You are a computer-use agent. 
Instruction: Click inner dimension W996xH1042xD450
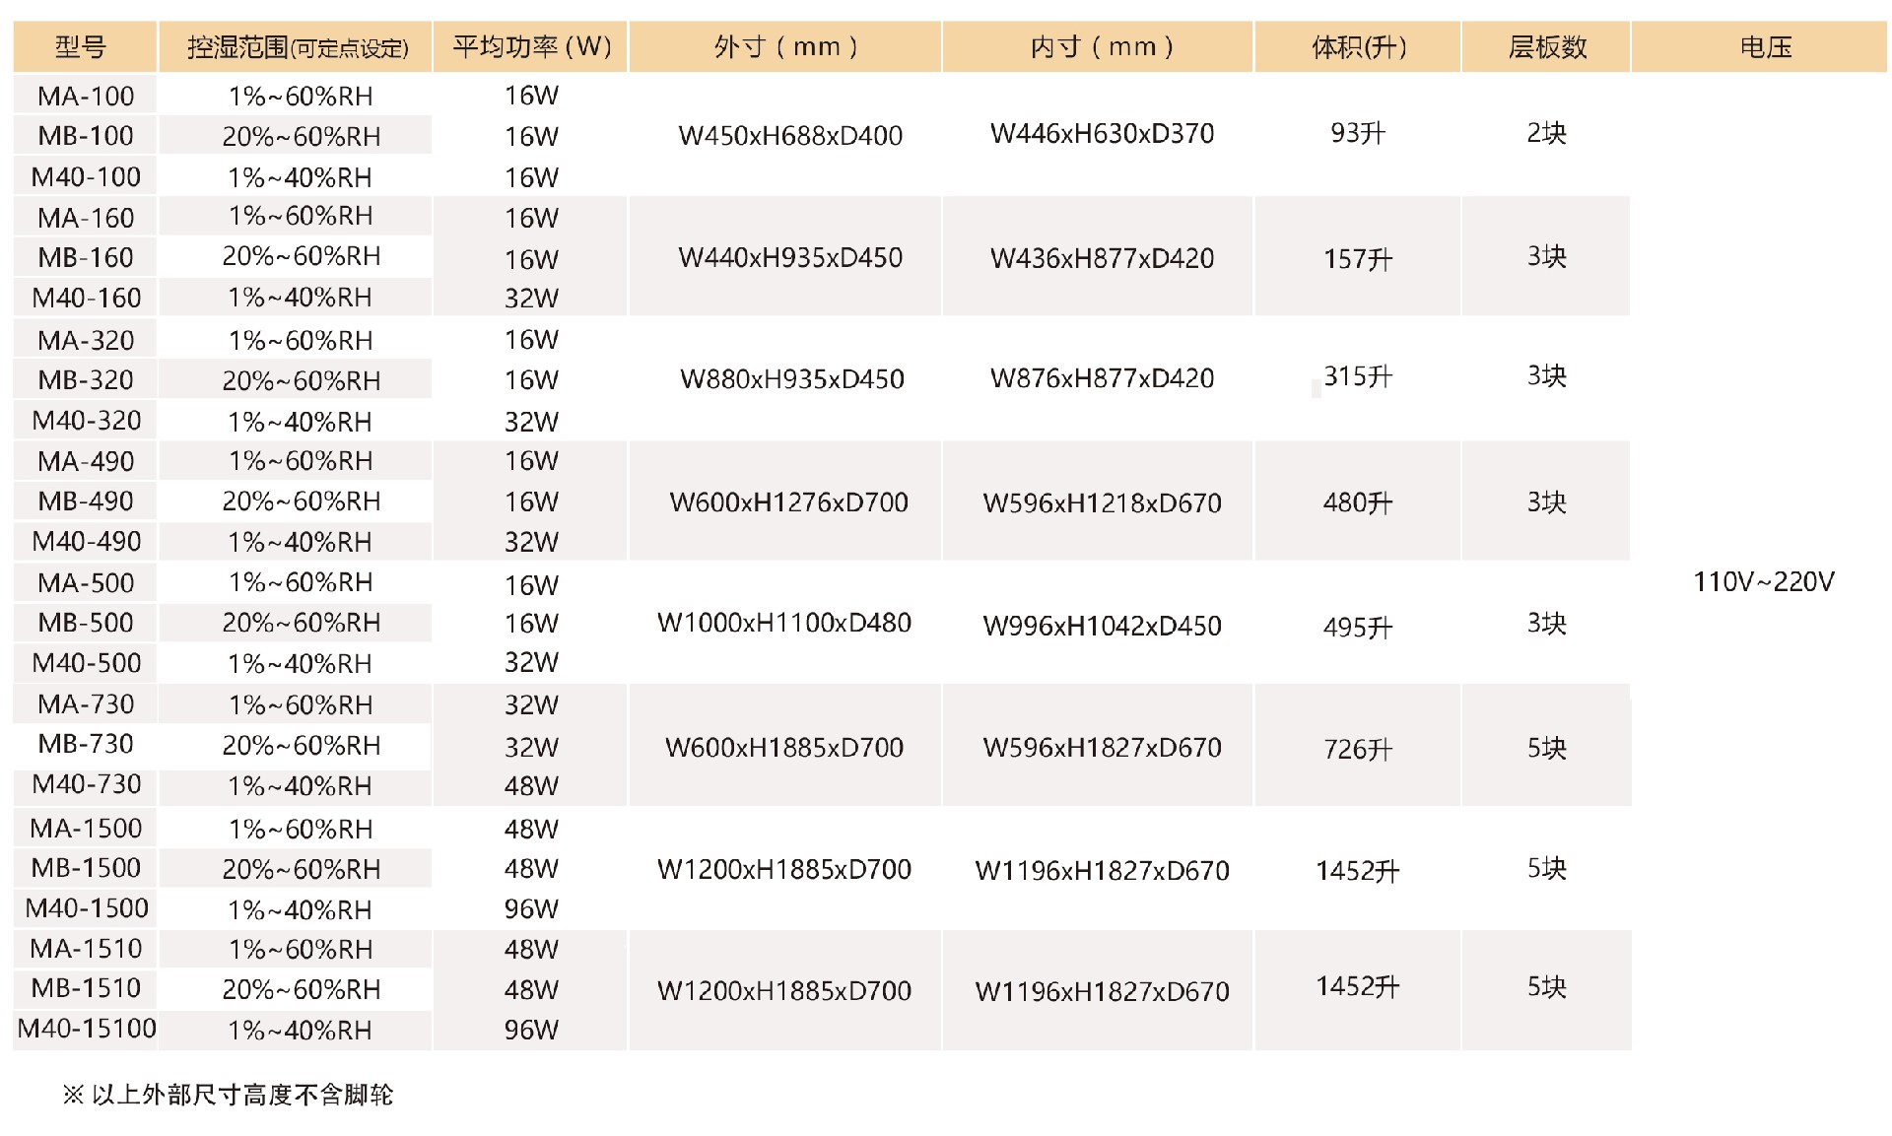point(1102,626)
